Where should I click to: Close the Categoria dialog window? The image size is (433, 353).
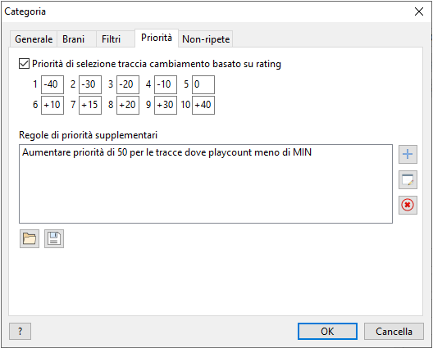(419, 11)
